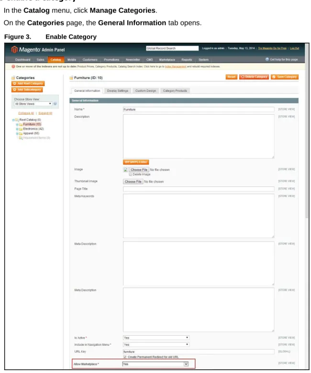Switch to the Category Products tab
The width and height of the screenshot is (311, 373).
pos(175,91)
